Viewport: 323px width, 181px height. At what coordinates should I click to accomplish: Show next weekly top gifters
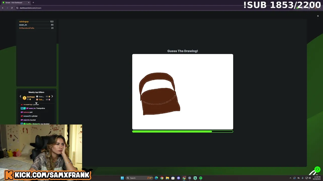pos(52,97)
